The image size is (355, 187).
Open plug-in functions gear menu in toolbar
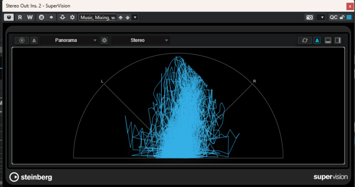pyautogui.click(x=72, y=17)
